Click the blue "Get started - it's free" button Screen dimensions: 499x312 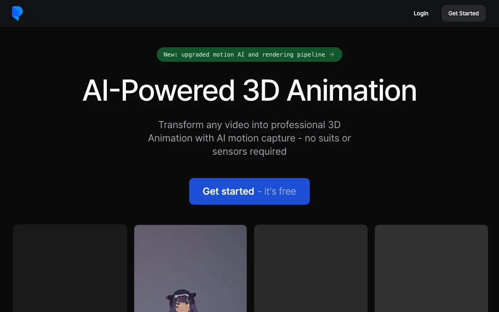pos(249,191)
